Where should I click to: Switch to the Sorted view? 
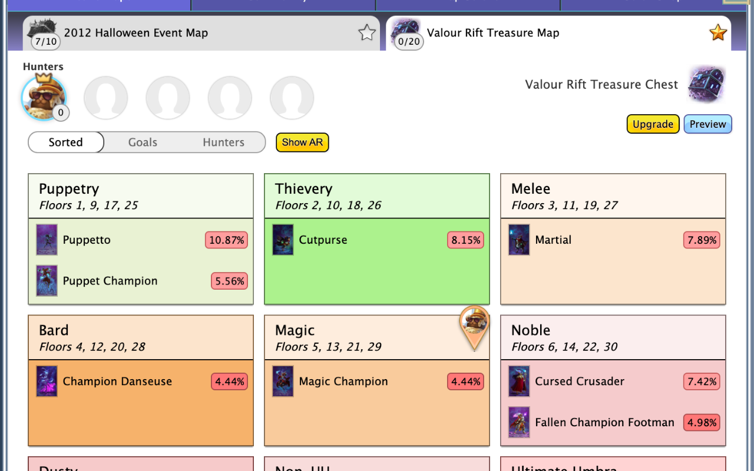pos(66,142)
